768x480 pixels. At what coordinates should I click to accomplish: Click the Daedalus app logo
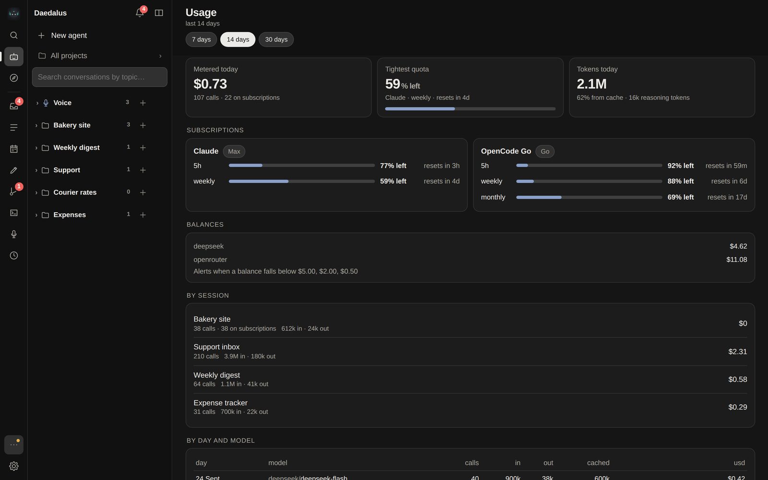coord(14,13)
